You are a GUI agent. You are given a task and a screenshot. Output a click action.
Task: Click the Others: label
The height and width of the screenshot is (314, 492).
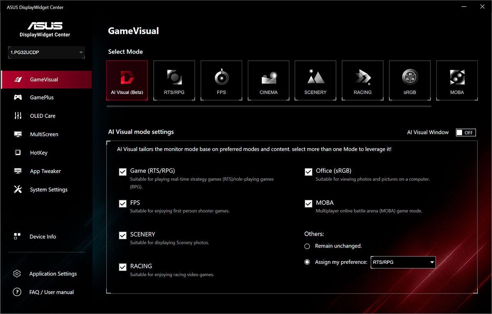click(x=314, y=234)
